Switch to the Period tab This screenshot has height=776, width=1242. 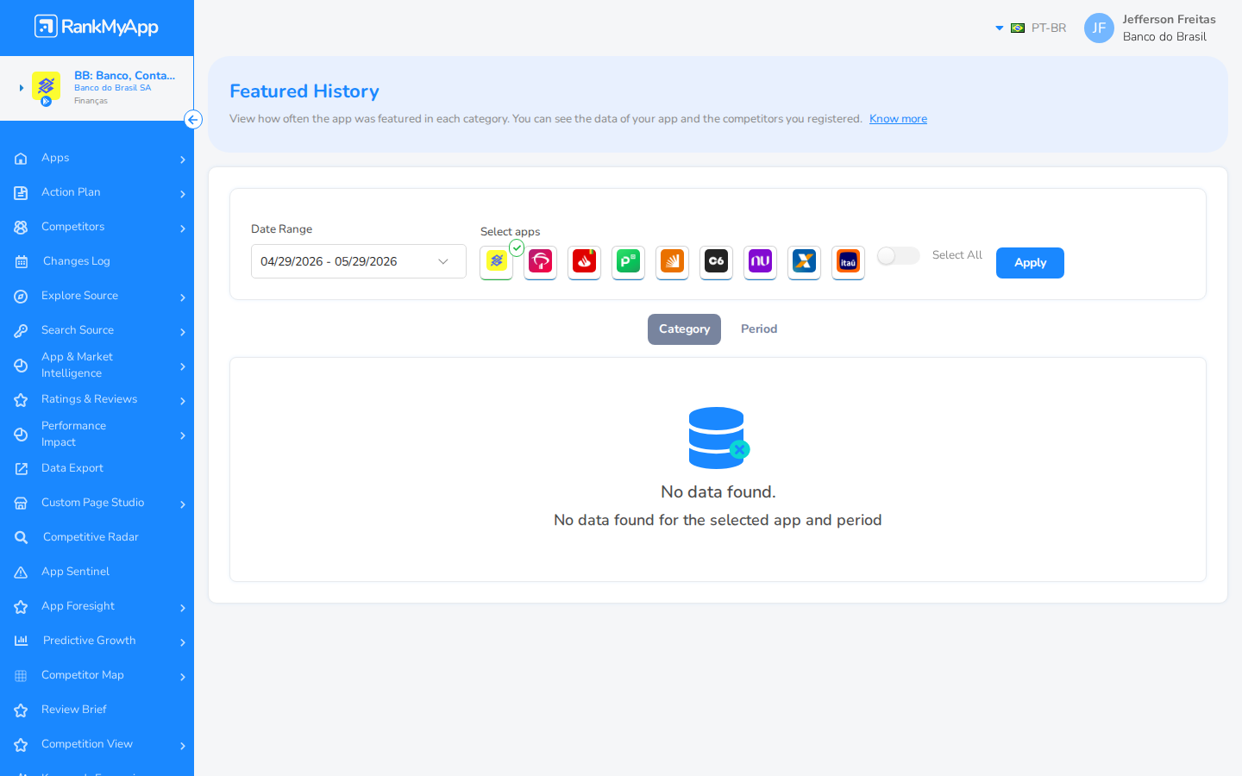coord(759,329)
